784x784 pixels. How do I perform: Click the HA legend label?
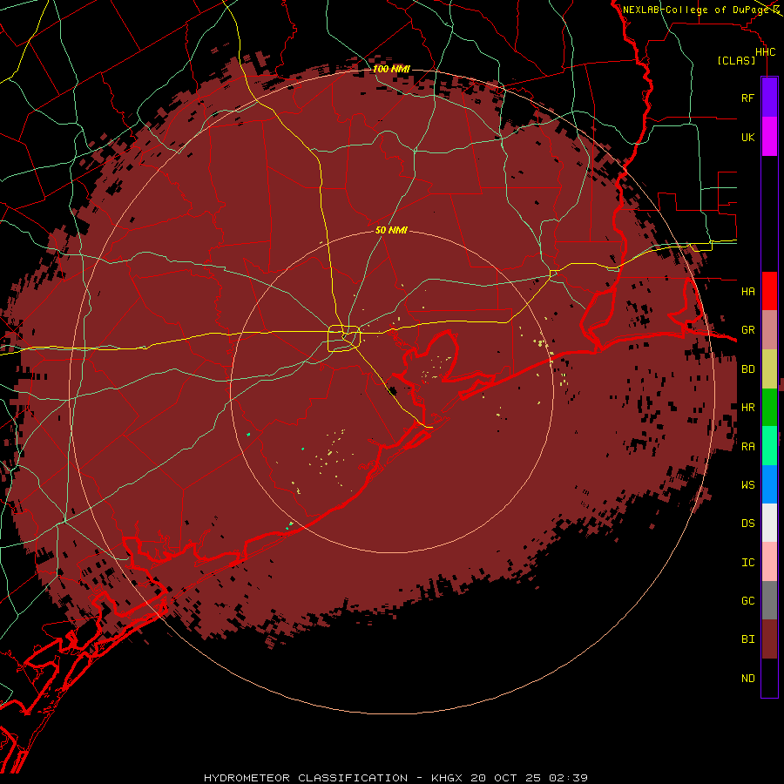(747, 292)
